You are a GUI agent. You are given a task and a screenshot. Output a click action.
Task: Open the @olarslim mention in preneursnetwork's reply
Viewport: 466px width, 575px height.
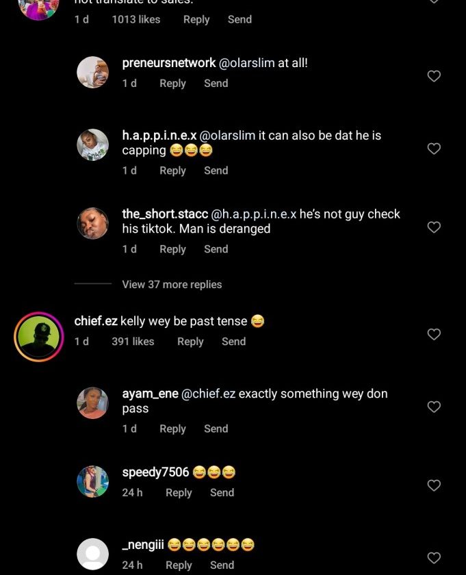pyautogui.click(x=246, y=63)
